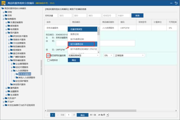Viewport: 180px width, 120px height.
Task: Click the folder icon beside 电信服务
Action: [x=9, y=29]
